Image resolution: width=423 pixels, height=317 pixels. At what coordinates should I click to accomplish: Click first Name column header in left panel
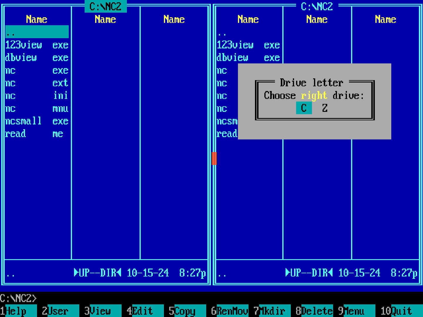click(x=37, y=19)
